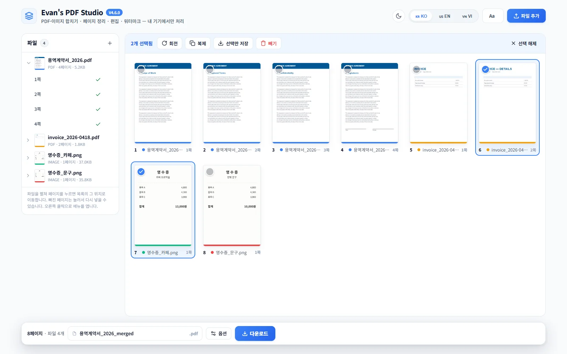Image resolution: width=567 pixels, height=354 pixels.
Task: Remove selected pages with 빼기
Action: pos(269,43)
